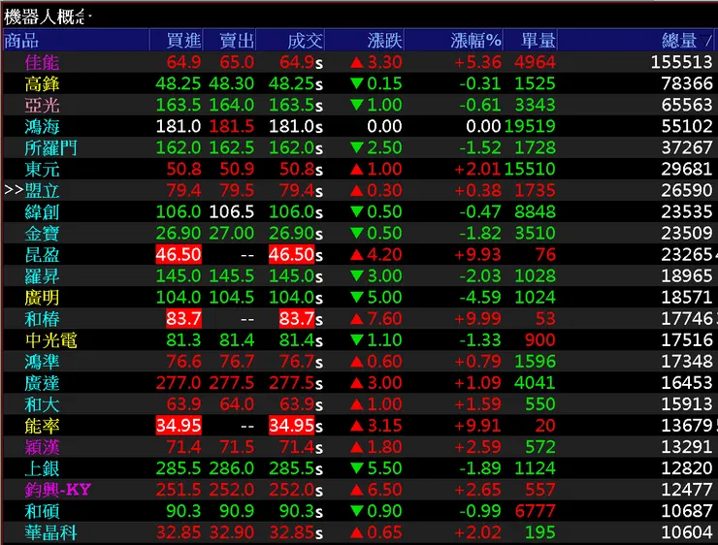Select the 金寶 stock name

(42, 234)
